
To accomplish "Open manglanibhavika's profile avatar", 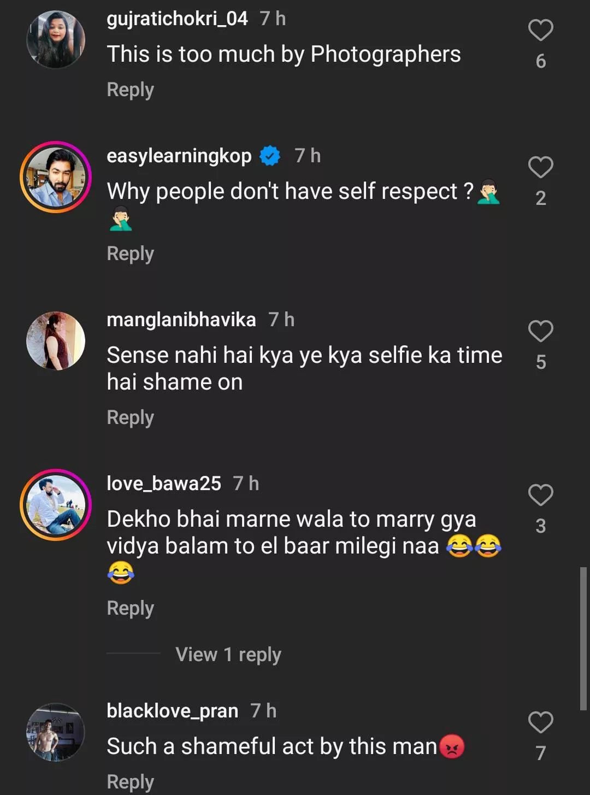I will [56, 341].
